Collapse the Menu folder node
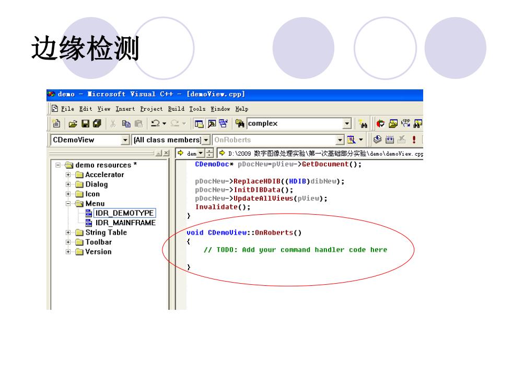 point(68,203)
